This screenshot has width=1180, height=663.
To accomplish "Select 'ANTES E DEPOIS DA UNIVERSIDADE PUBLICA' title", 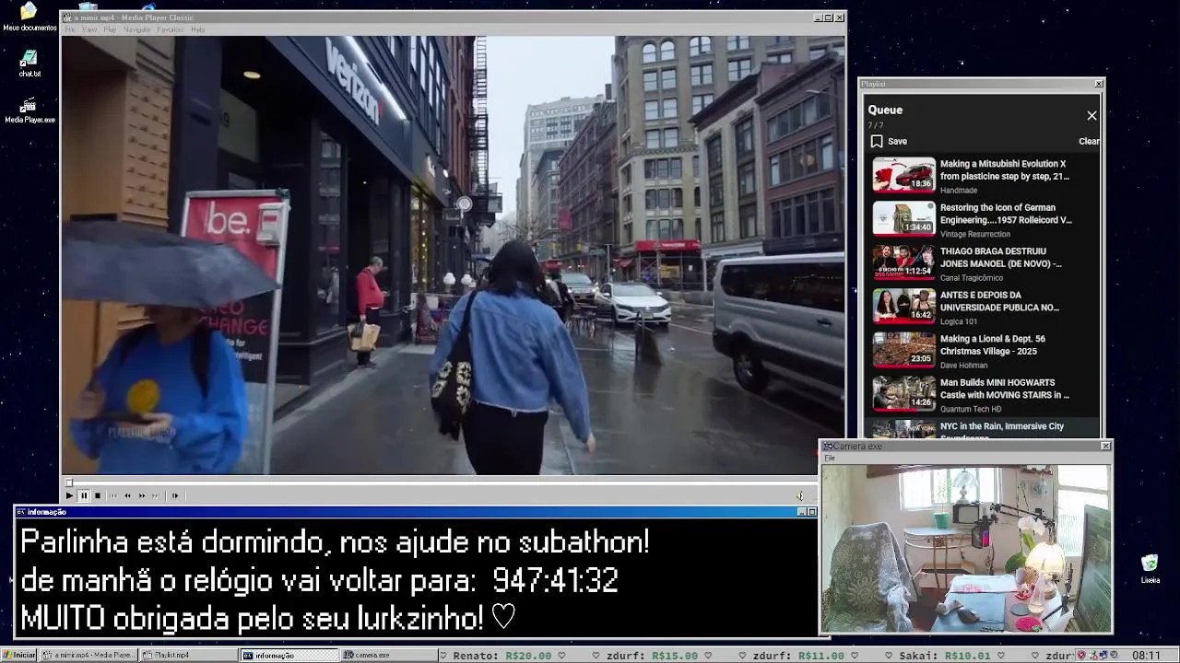I will (999, 301).
